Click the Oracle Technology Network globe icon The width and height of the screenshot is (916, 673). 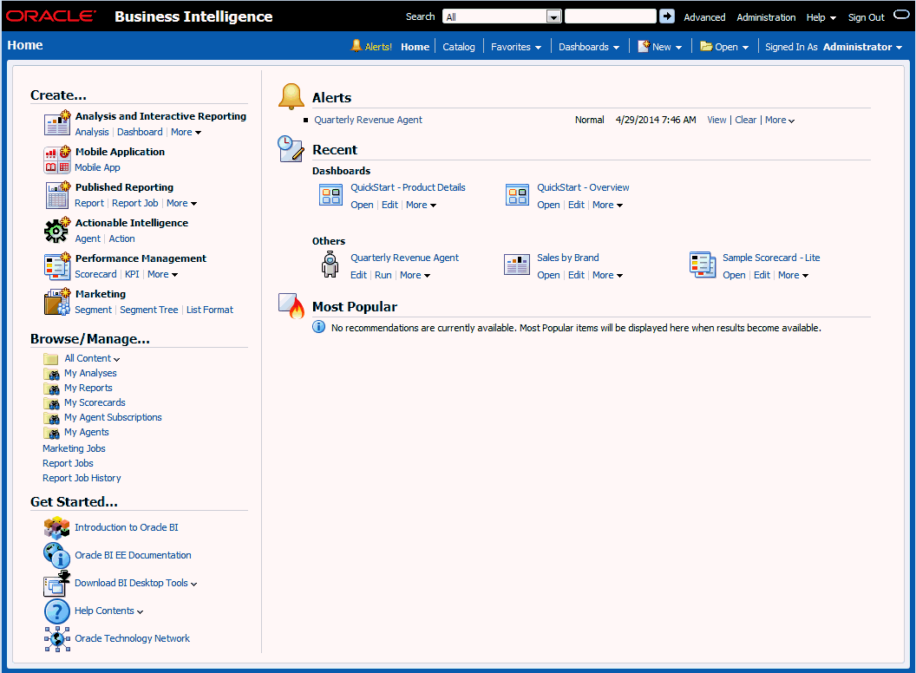56,639
